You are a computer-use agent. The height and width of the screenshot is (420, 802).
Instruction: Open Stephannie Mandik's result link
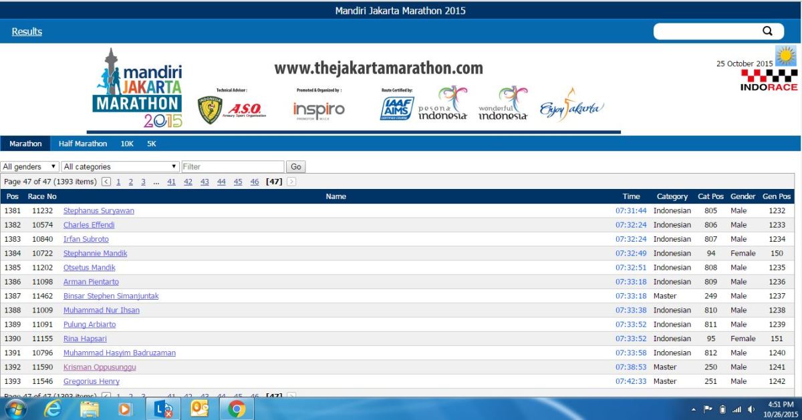tap(95, 254)
